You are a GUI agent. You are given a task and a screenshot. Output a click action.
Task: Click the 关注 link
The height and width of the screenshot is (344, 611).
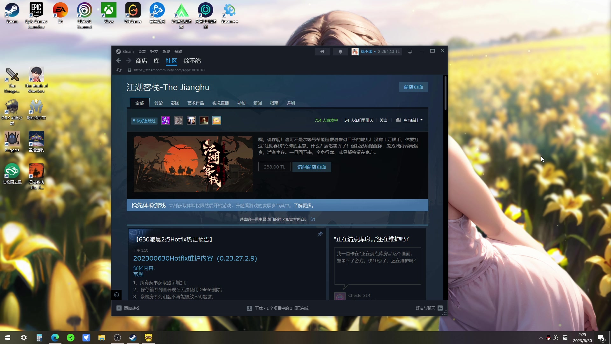pos(383,120)
